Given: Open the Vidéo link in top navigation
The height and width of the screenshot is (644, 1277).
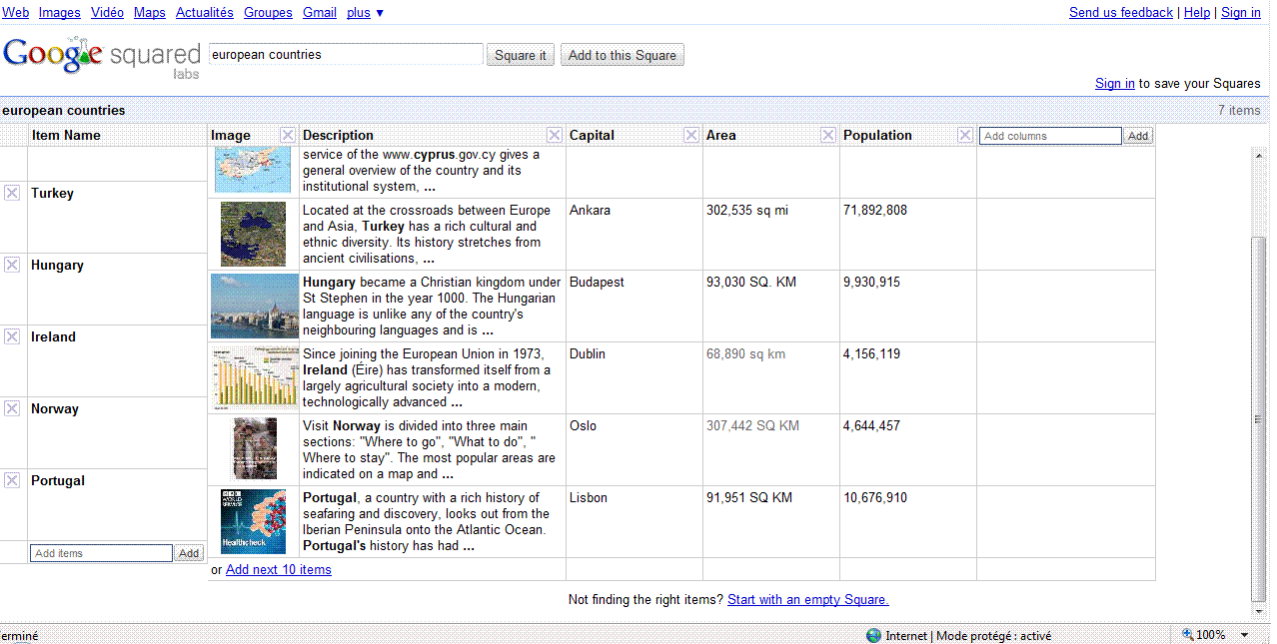Looking at the screenshot, I should coord(107,13).
